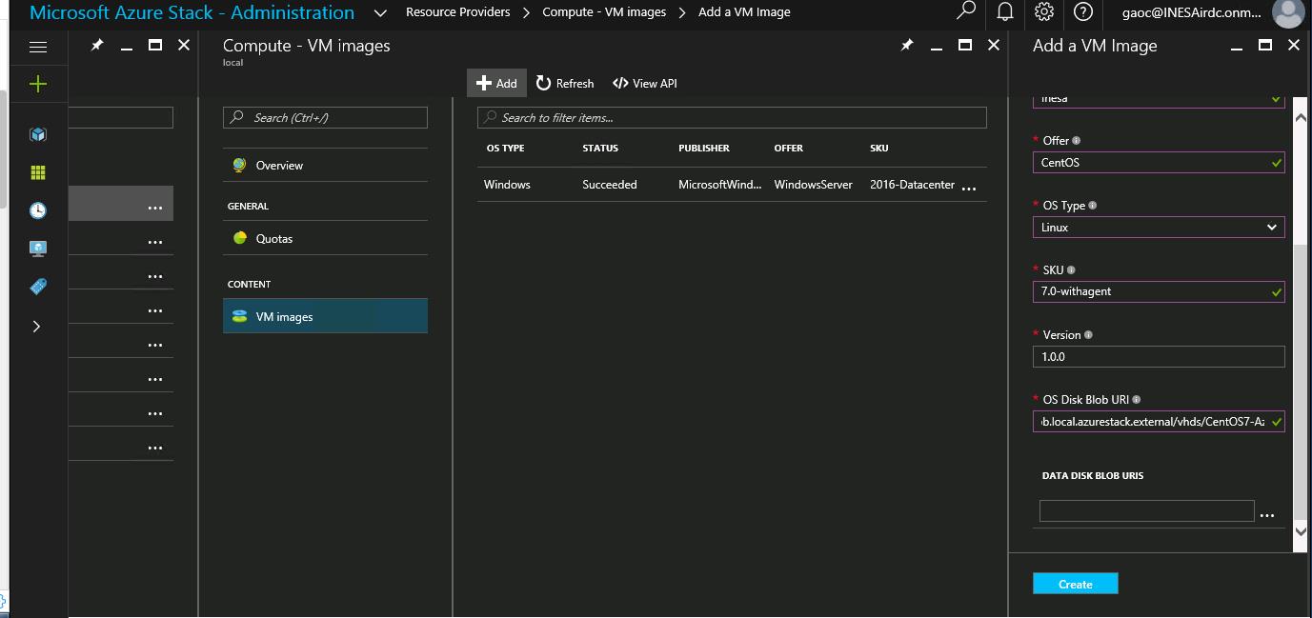This screenshot has height=618, width=1312.
Task: Click info icon next to Version
Action: [1089, 335]
